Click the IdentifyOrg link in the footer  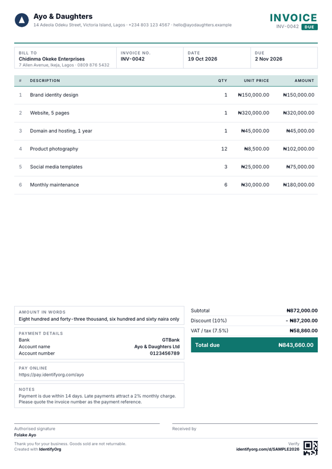[x=50, y=449]
